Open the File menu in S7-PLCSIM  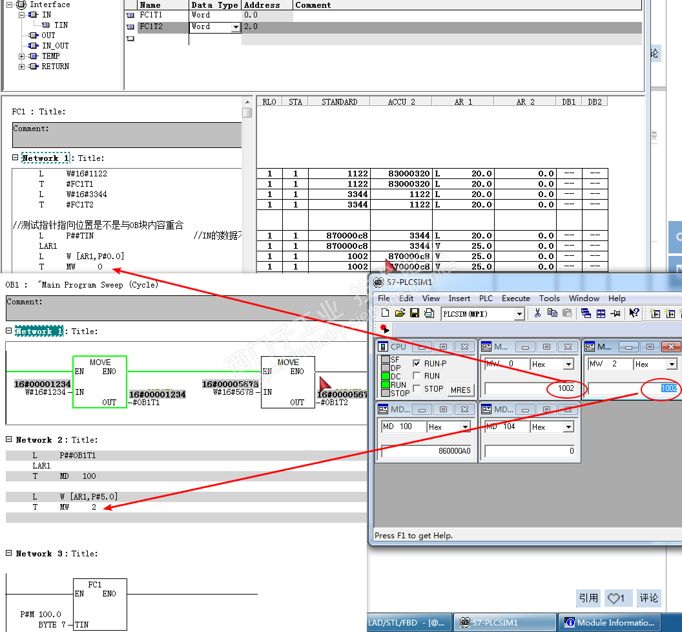(x=384, y=298)
